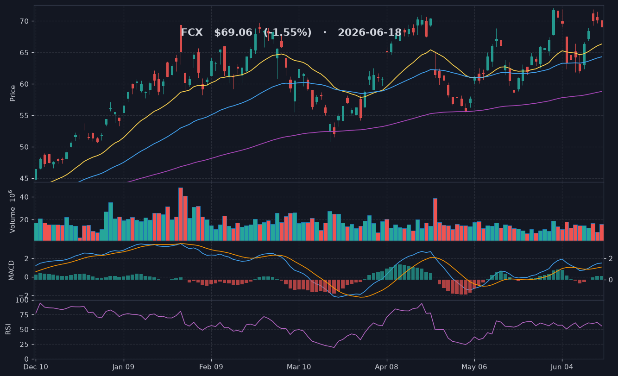618x376 pixels.
Task: Click the 60 price axis tick
Action: tap(24, 84)
